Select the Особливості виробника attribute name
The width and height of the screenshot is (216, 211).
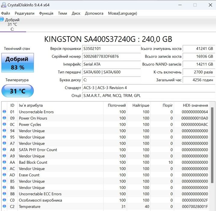click(x=40, y=200)
